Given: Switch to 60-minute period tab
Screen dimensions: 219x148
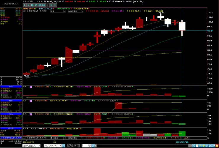Looking at the screenshot, I should coord(44,5).
